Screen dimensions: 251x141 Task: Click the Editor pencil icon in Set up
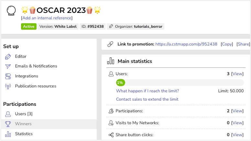8,57
